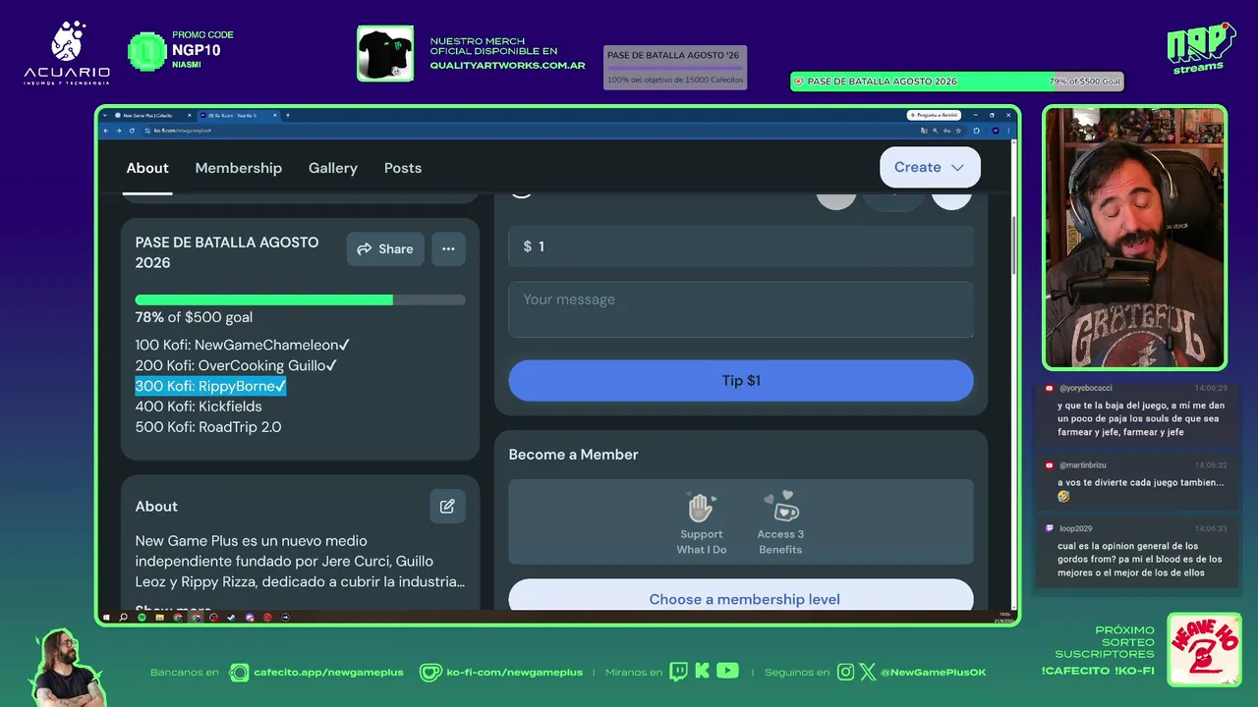Click '200 Kofi: OverCooking Guillo' line
The width and height of the screenshot is (1258, 707).
coord(237,365)
